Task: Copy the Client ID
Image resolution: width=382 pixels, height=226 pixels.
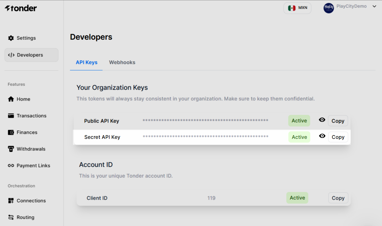Action: click(338, 198)
